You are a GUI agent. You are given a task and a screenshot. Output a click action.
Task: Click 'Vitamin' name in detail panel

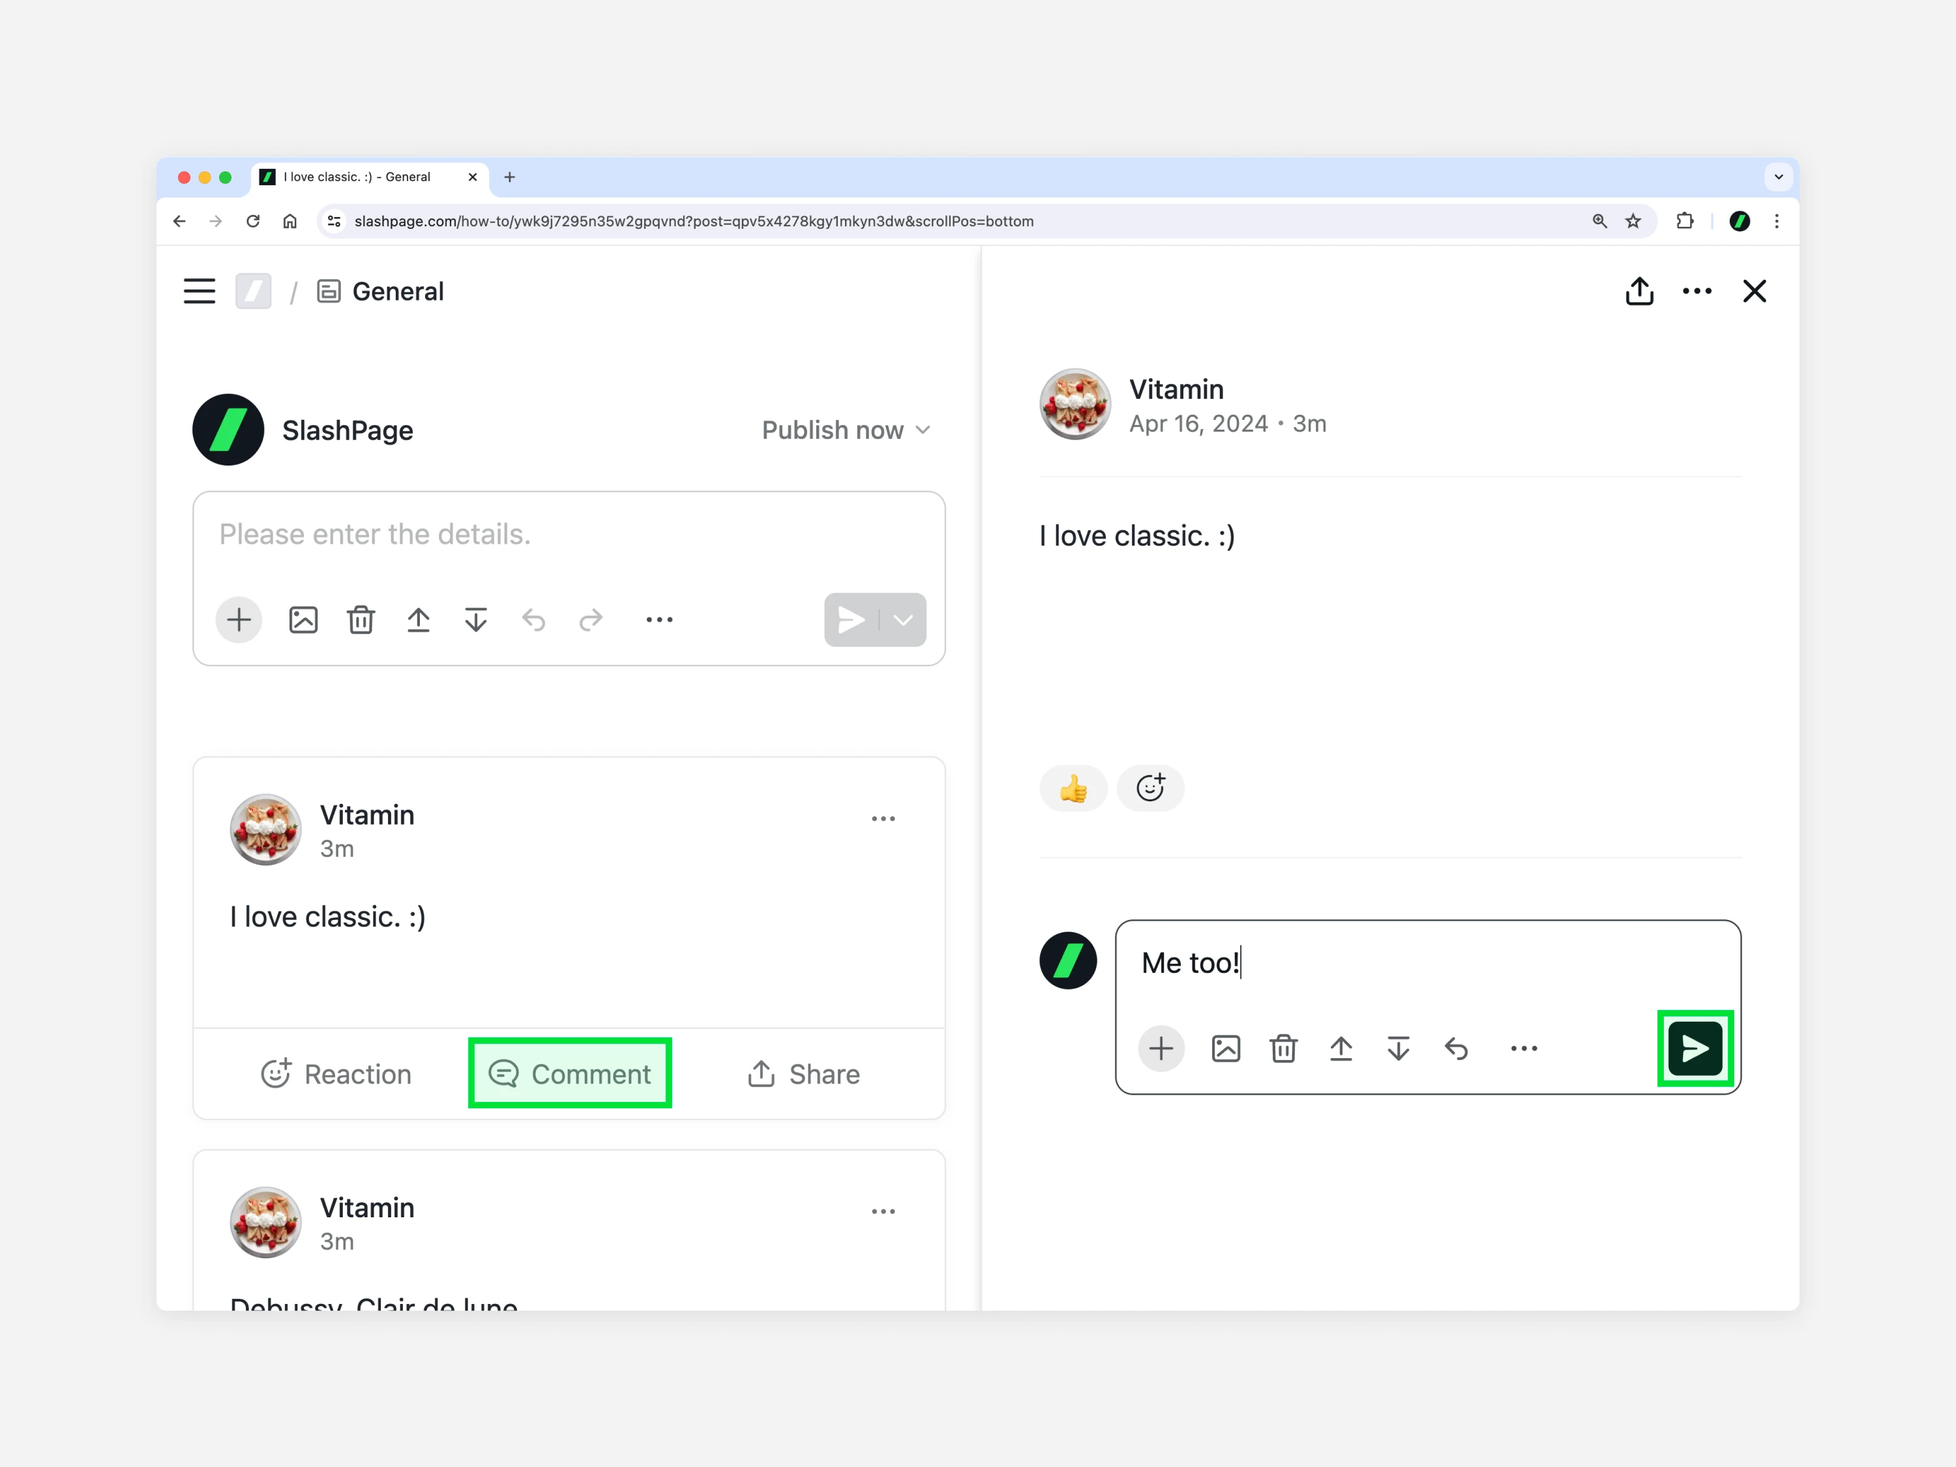(x=1176, y=389)
